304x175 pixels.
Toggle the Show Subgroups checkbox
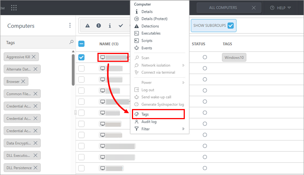coord(231,25)
